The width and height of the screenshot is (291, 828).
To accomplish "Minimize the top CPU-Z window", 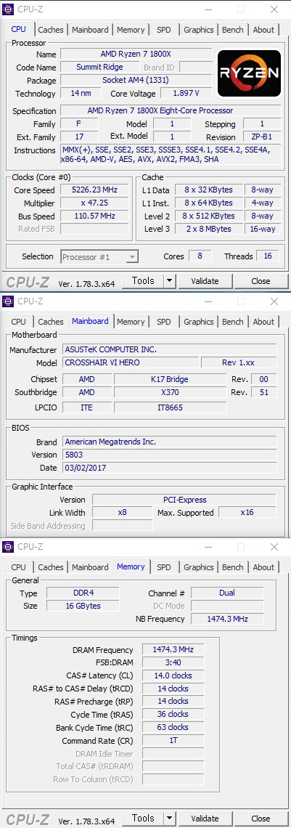I will 207,9.
